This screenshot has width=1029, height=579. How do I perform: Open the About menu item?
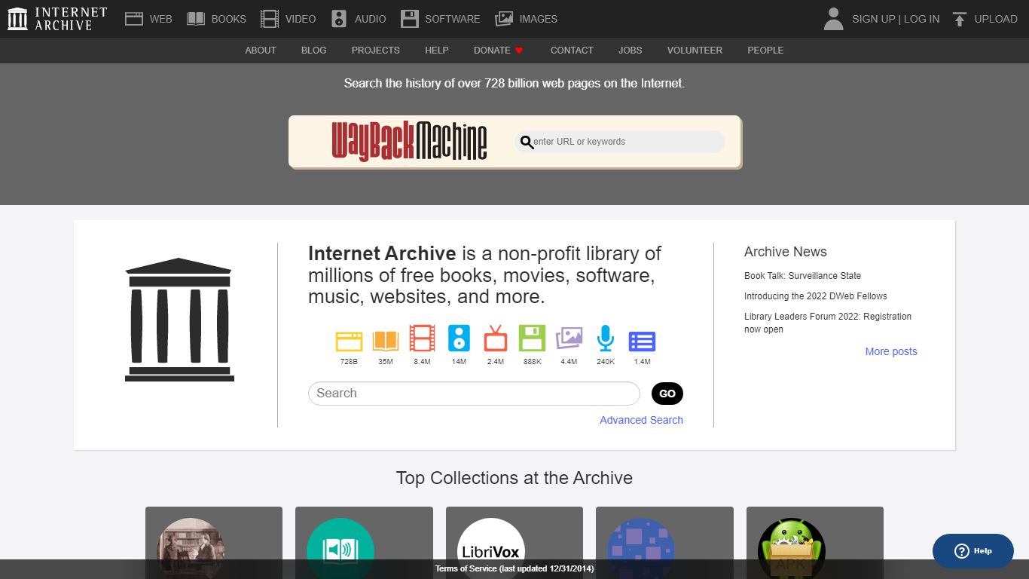coord(261,51)
